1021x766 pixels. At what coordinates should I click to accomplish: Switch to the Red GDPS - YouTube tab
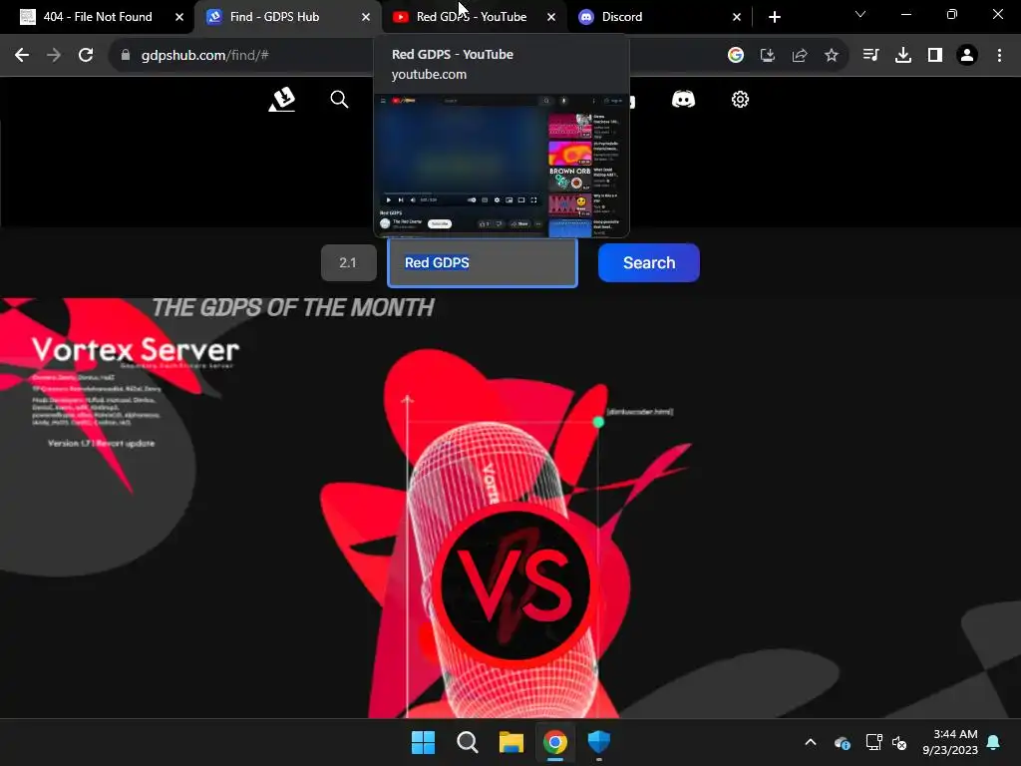pyautogui.click(x=472, y=17)
